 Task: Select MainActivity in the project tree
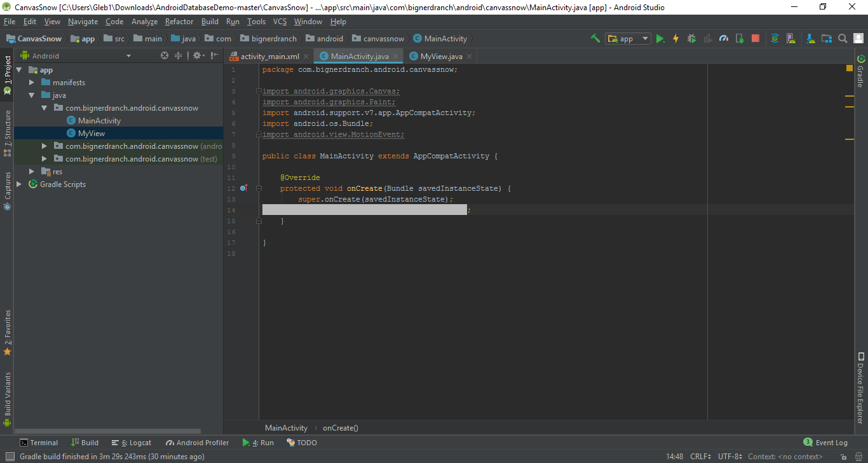click(x=99, y=121)
